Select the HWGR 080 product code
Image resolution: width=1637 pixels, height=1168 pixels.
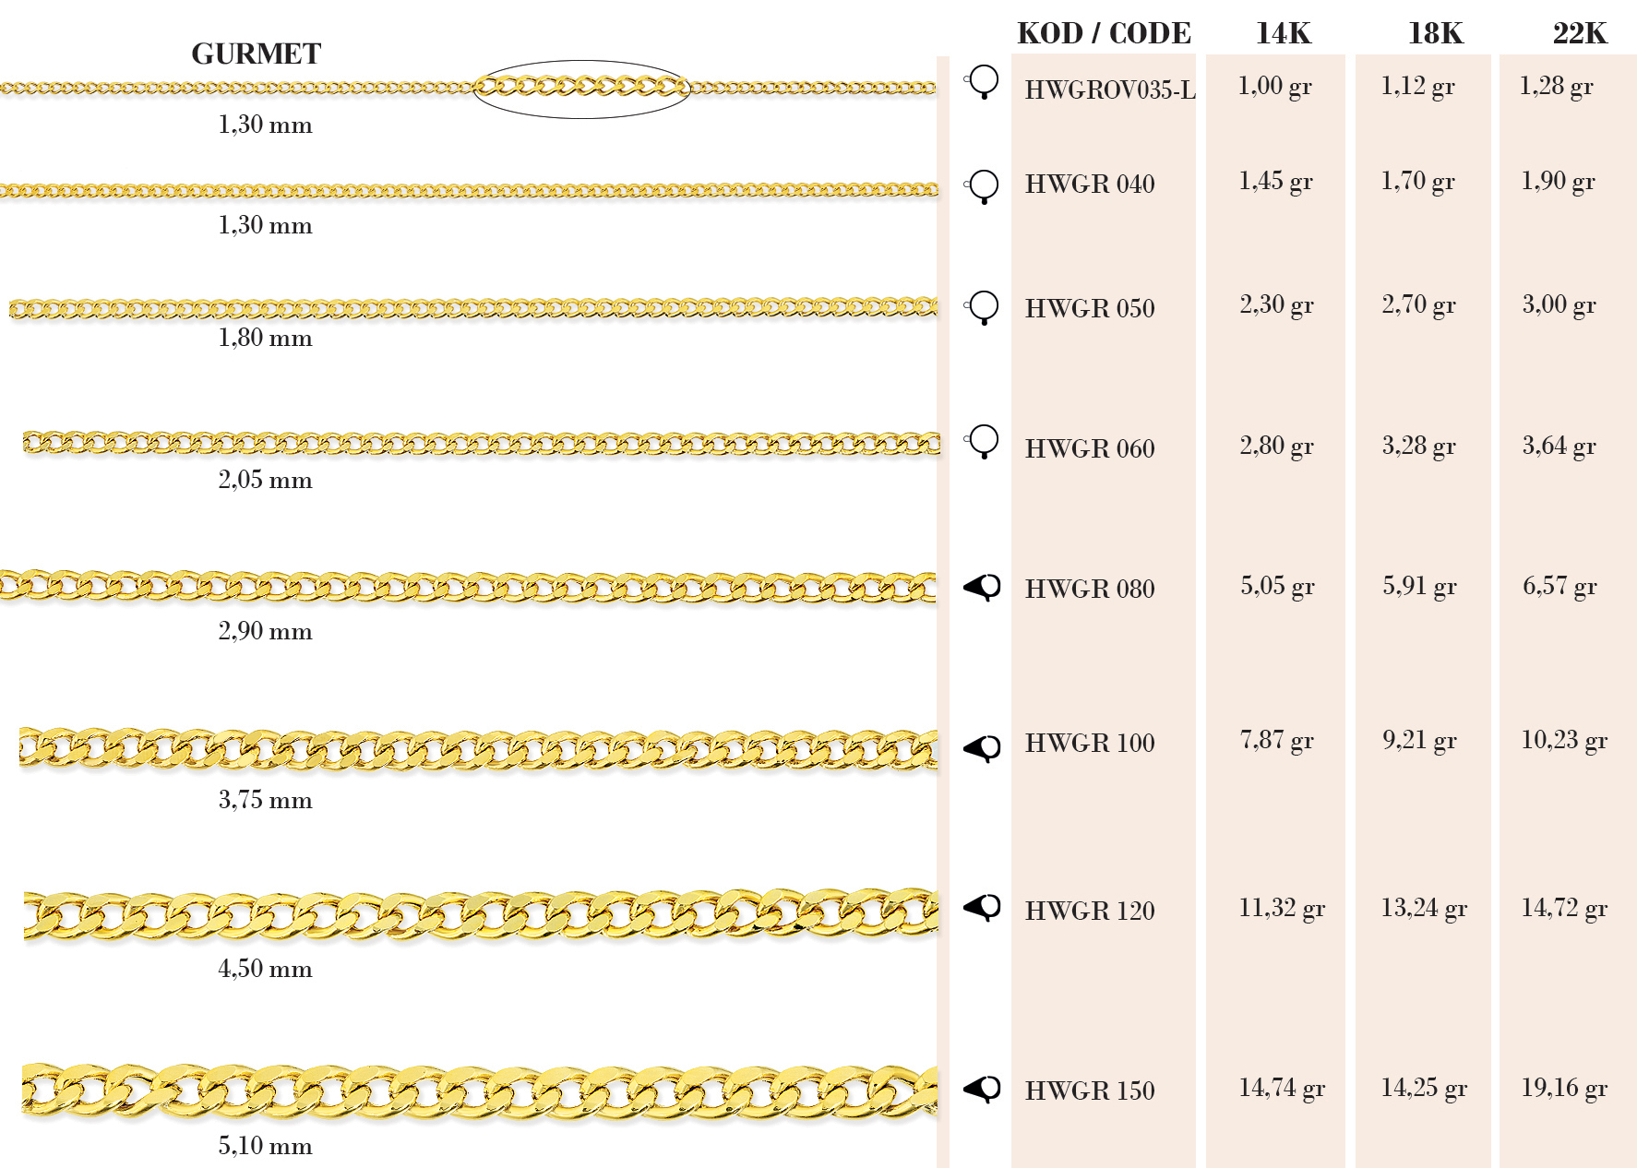tap(1090, 589)
